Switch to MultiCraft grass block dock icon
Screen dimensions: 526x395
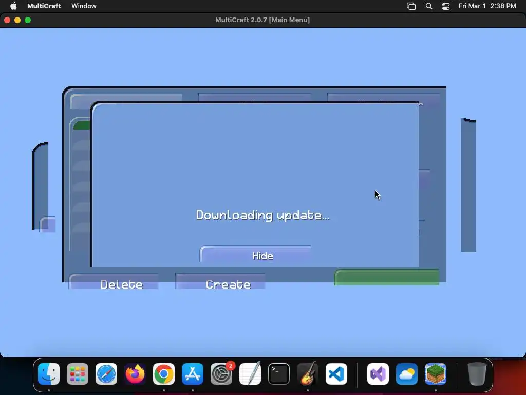click(436, 374)
